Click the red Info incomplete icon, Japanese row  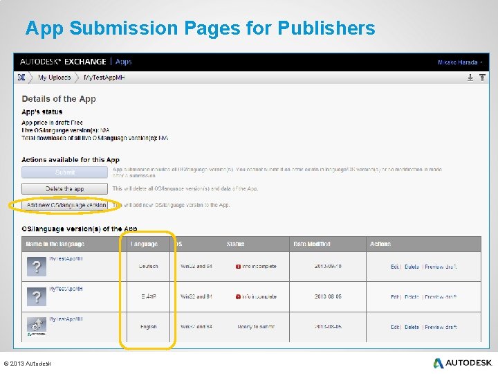[238, 296]
